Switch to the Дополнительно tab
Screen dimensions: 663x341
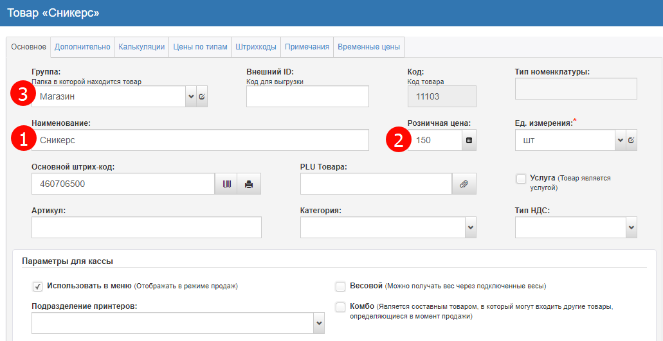point(82,47)
